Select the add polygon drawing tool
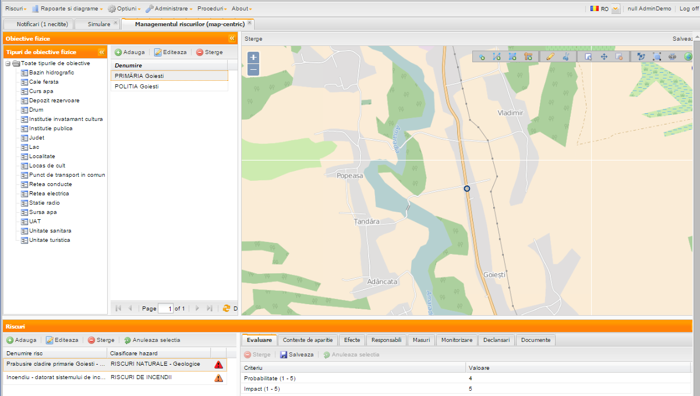Image resolution: width=700 pixels, height=396 pixels. [512, 56]
